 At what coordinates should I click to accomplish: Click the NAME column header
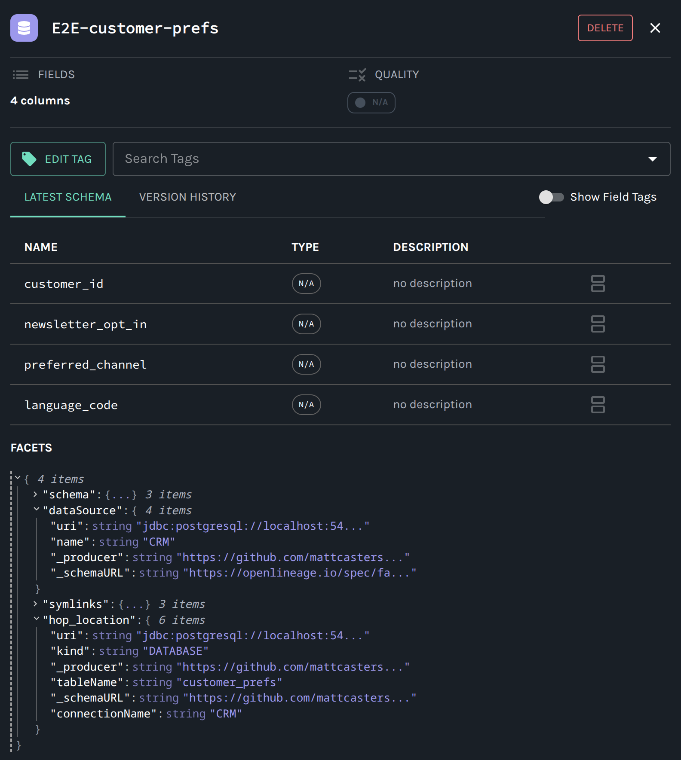(41, 247)
